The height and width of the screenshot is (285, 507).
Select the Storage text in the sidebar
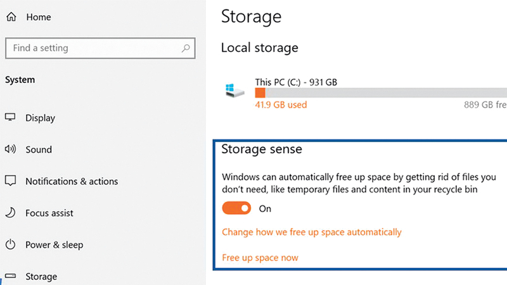[41, 277]
